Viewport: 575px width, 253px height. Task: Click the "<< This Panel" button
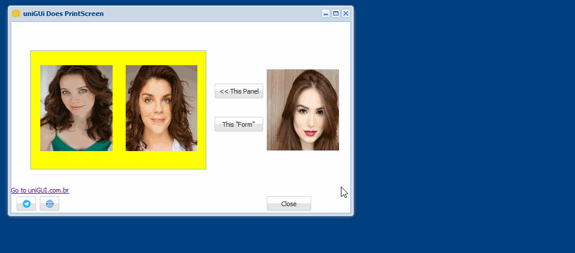click(x=239, y=91)
